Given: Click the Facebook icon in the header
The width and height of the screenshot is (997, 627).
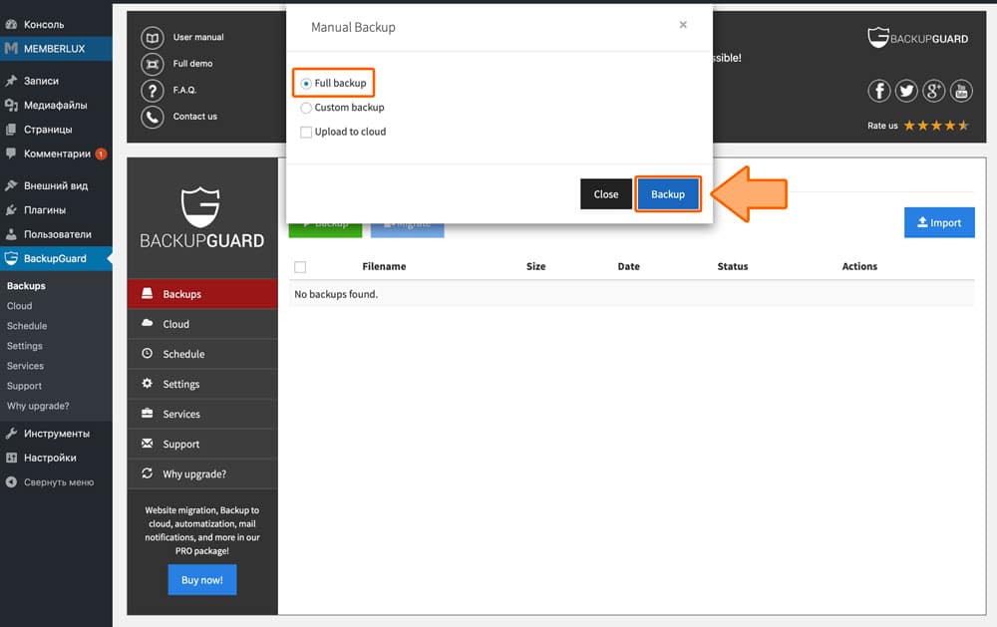Looking at the screenshot, I should [x=879, y=92].
